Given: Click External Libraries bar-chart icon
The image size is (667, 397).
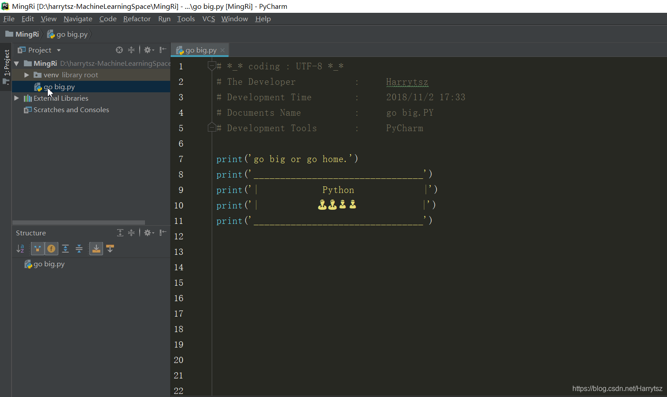Looking at the screenshot, I should point(27,98).
